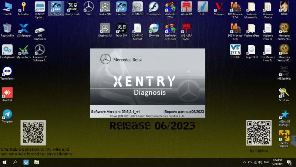Screen dimensions: 296x167
Task: Show hidden system tray icons
Action: point(245,162)
